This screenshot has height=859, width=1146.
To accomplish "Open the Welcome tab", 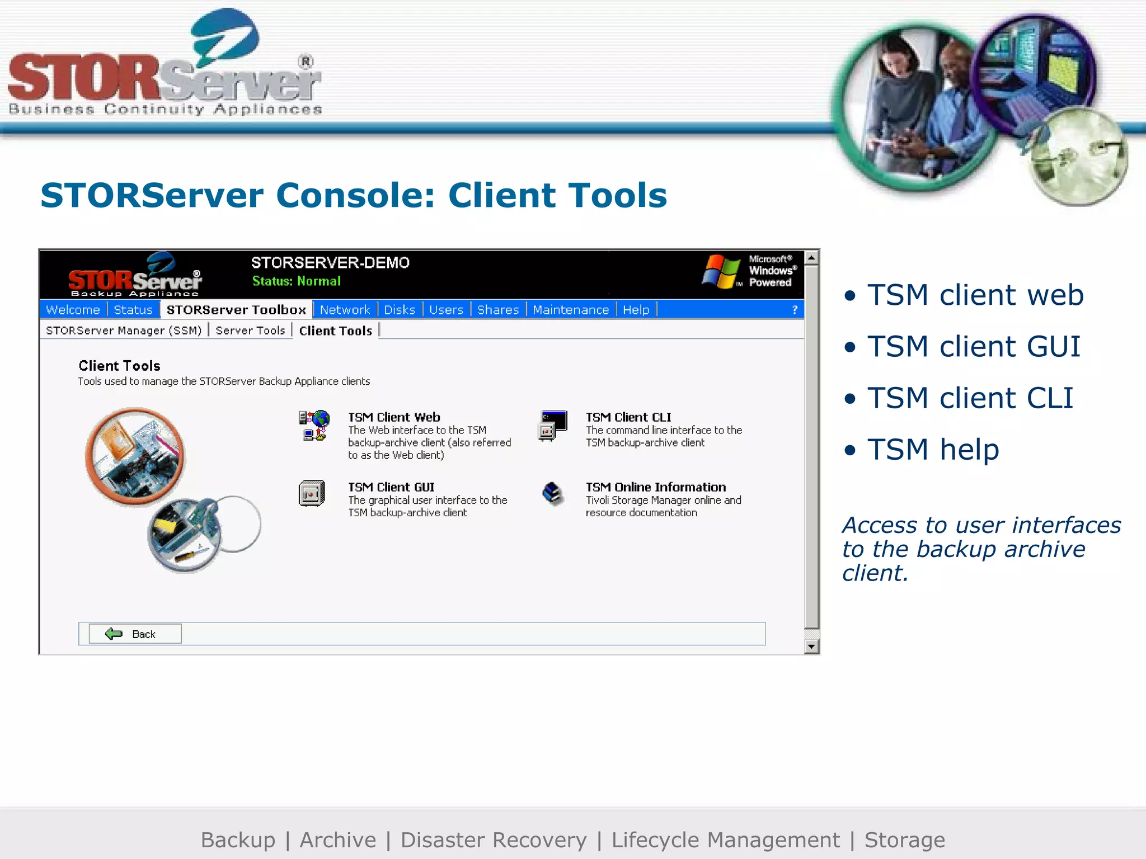I will point(73,310).
